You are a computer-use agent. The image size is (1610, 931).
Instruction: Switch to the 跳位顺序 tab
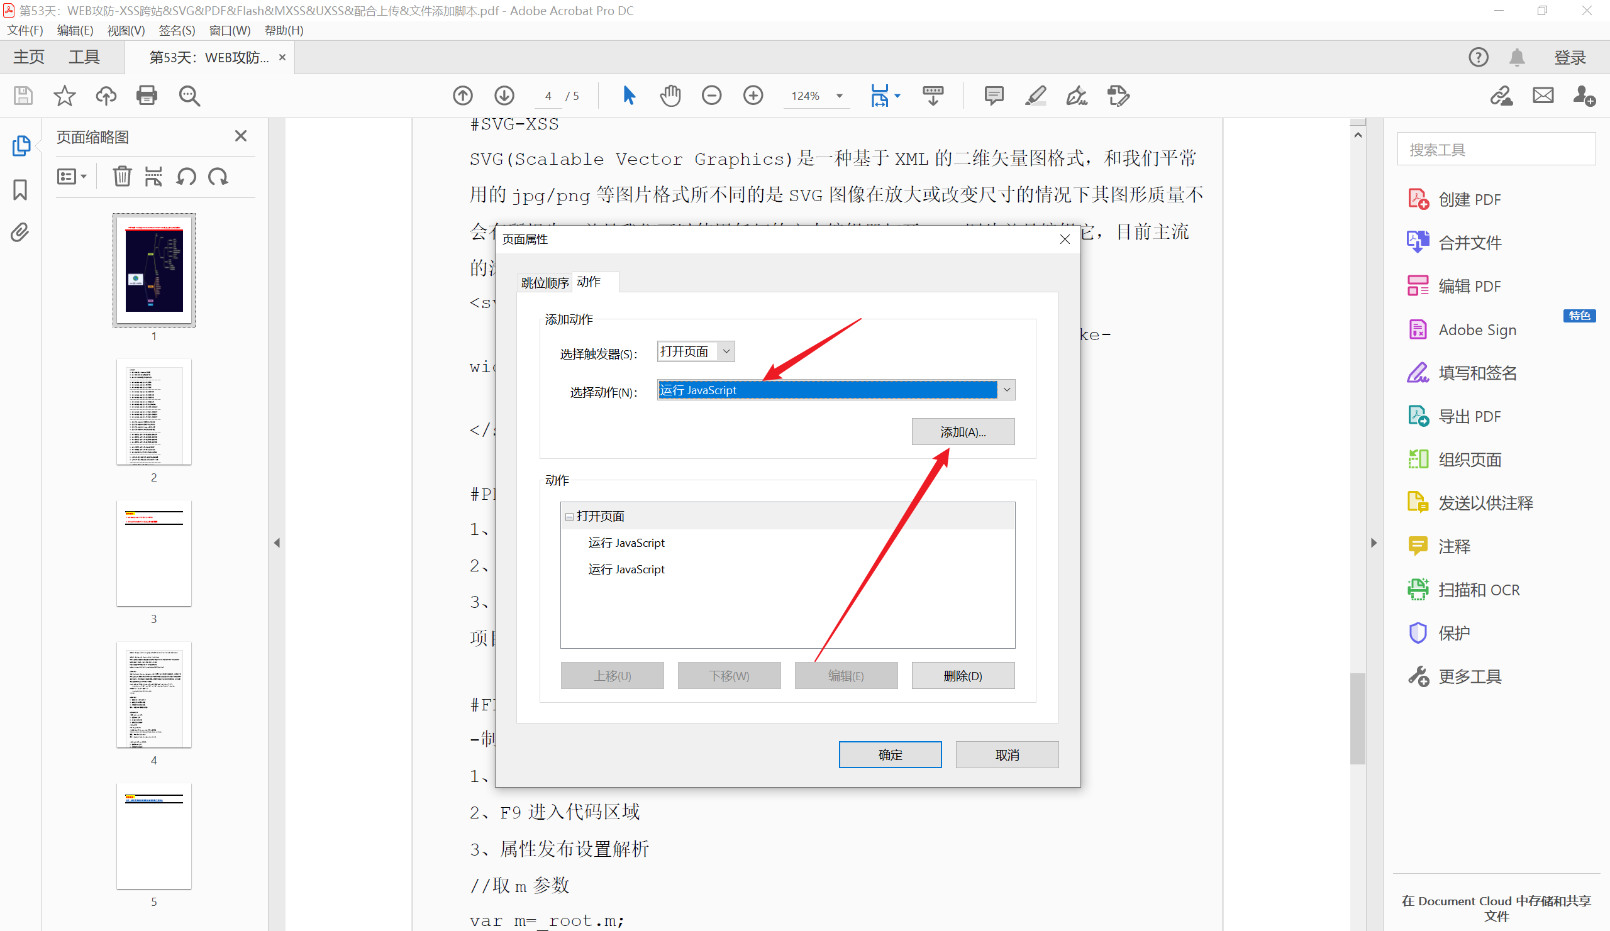[x=545, y=283]
